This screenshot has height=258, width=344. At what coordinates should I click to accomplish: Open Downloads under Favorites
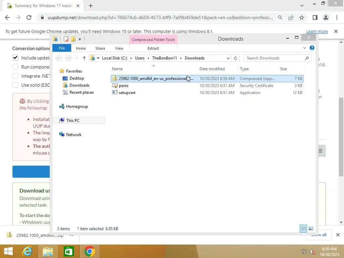pos(79,85)
